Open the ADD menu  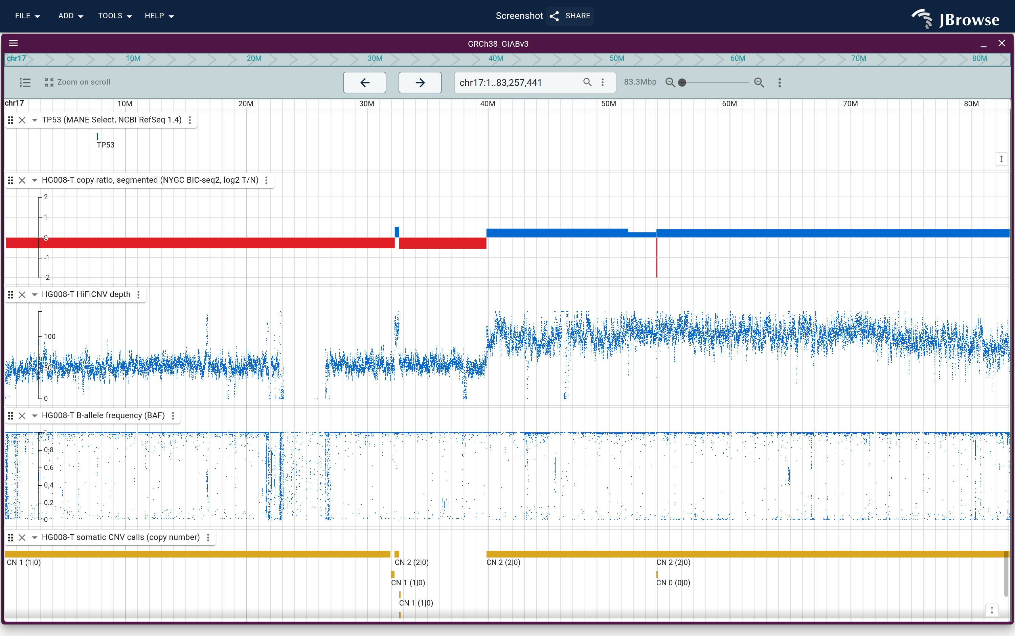pos(71,16)
